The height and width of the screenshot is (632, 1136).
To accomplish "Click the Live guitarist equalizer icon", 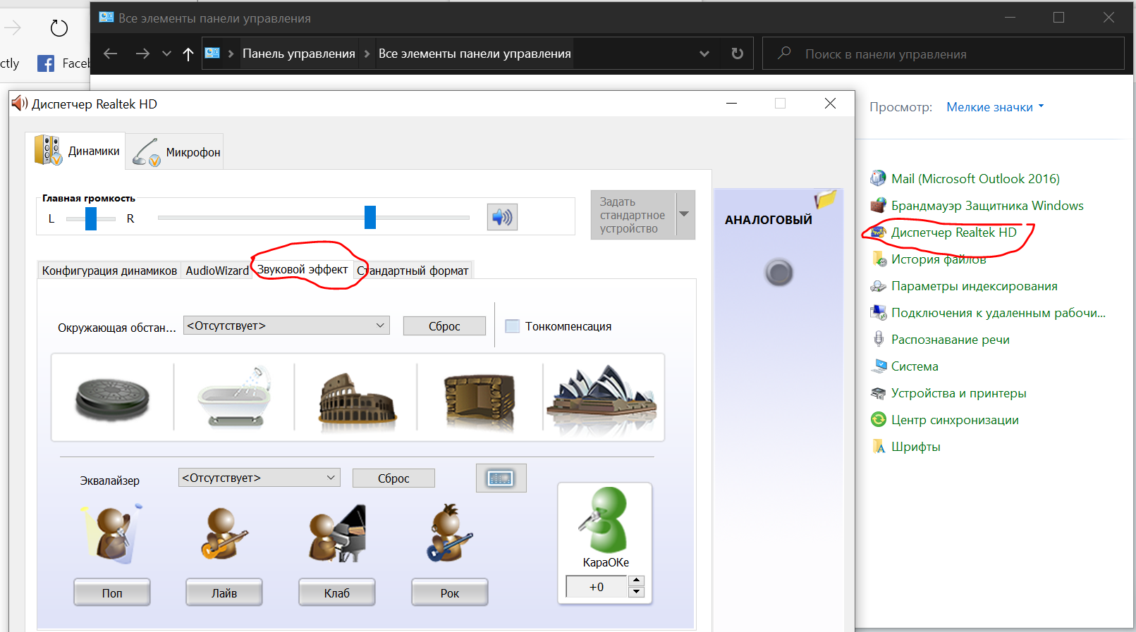I will [224, 534].
